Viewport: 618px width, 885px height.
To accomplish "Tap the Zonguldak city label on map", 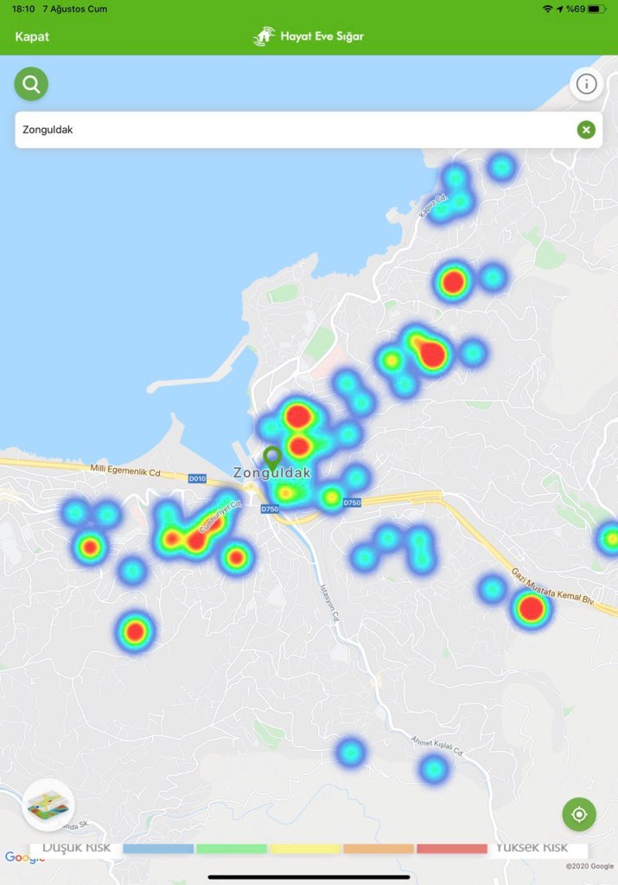I will tap(271, 474).
